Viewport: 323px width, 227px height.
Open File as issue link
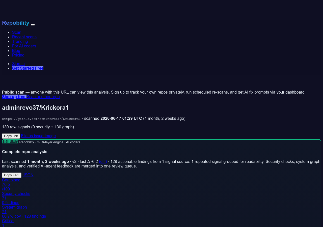[32, 136]
